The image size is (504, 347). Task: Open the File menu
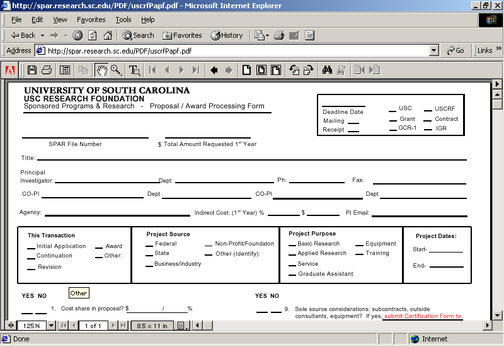[16, 20]
